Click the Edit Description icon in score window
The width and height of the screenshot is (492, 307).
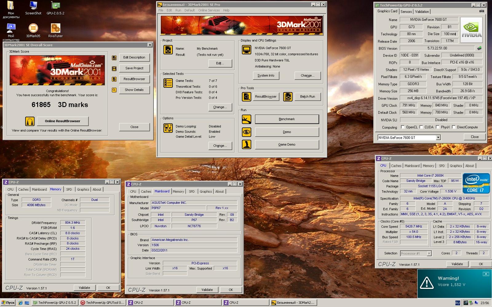[114, 58]
